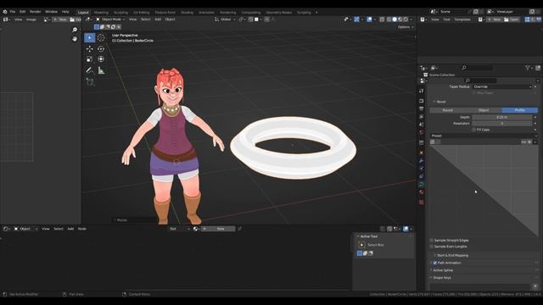Open the File menu
This screenshot has height=305, width=543.
[x=13, y=12]
